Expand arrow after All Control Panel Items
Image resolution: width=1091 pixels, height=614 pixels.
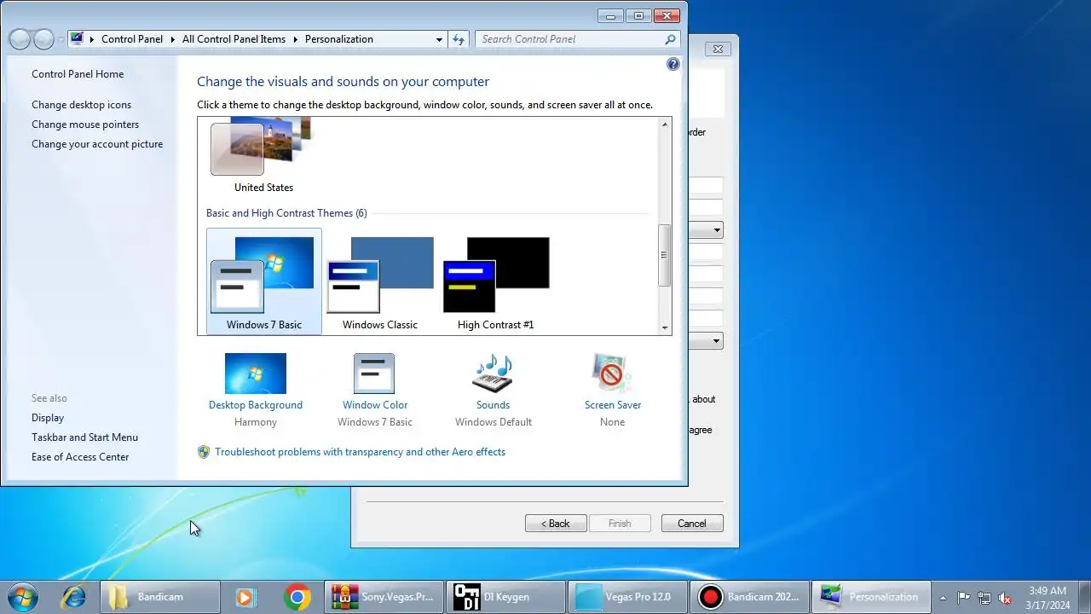tap(295, 39)
